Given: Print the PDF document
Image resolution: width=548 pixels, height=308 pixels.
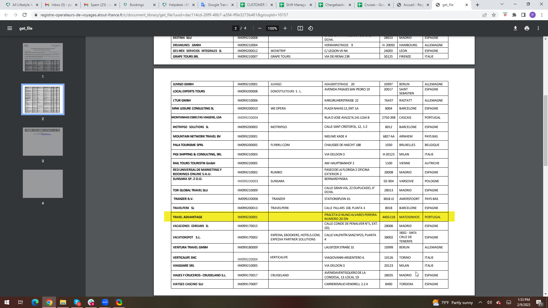Looking at the screenshot, I should pos(527,28).
